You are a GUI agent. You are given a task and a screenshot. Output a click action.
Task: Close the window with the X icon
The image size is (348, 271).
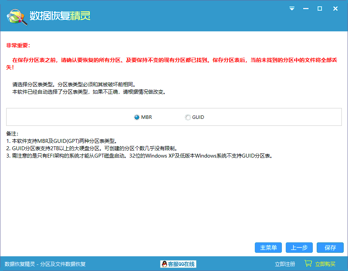point(335,8)
